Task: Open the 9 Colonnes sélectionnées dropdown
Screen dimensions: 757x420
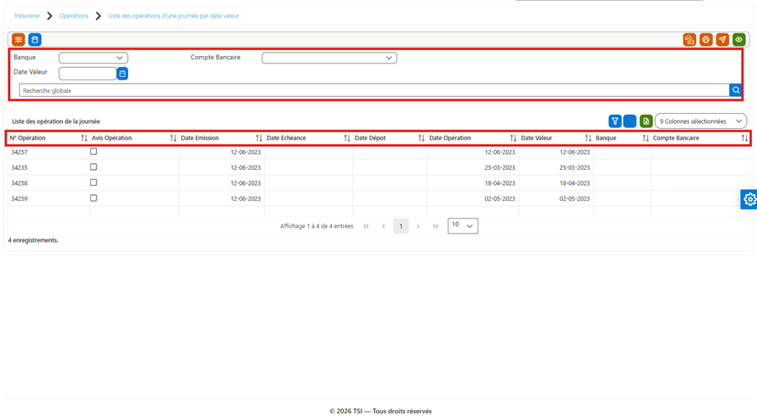Action: (x=700, y=121)
